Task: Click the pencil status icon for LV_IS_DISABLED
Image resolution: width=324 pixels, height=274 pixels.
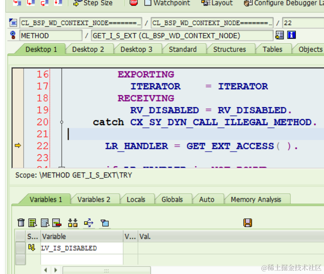Action: point(31,247)
